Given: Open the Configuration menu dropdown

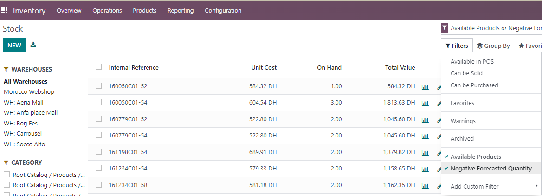Looking at the screenshot, I should [223, 10].
